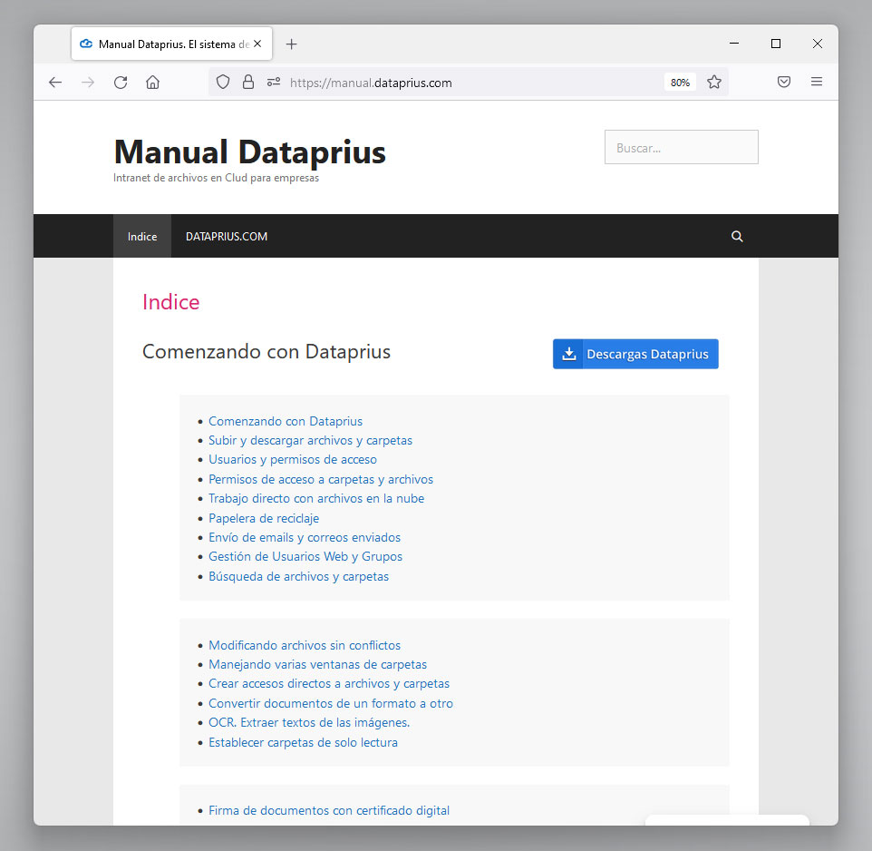Open the tracking protection shield icon
This screenshot has height=851, width=872.
(223, 83)
